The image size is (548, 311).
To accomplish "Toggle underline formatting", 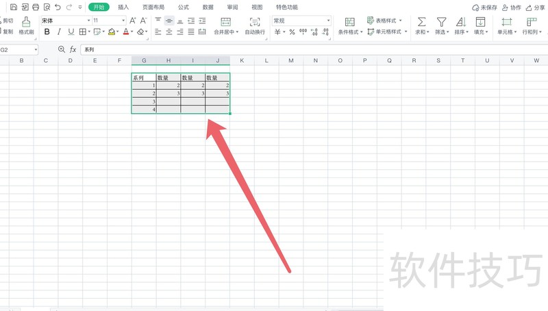I will [x=71, y=32].
